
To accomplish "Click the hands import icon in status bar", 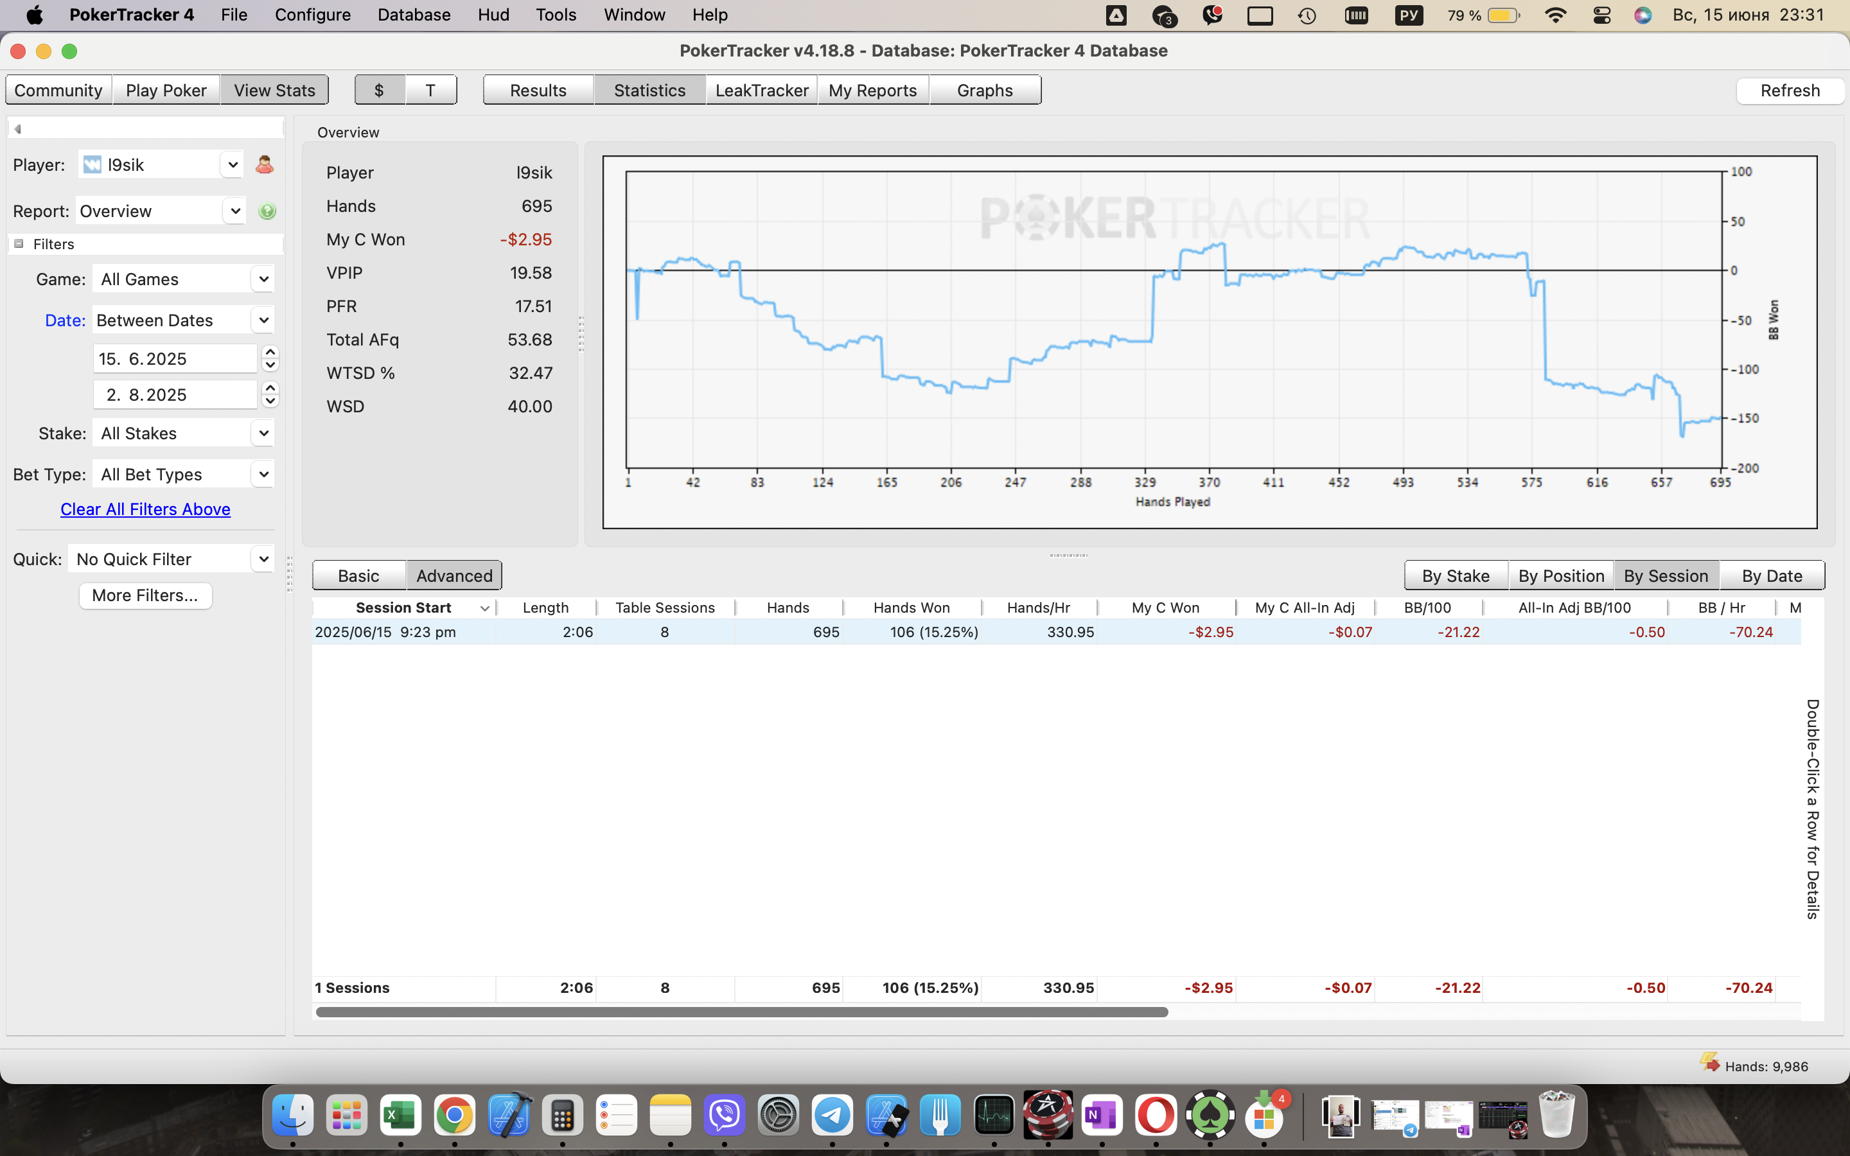I will click(1709, 1062).
